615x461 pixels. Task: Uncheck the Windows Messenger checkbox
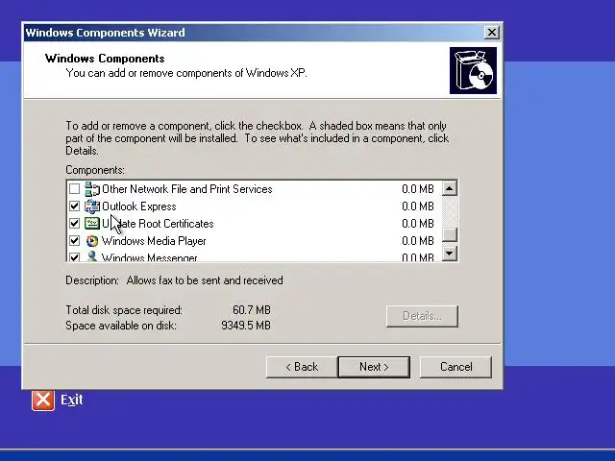[74, 256]
